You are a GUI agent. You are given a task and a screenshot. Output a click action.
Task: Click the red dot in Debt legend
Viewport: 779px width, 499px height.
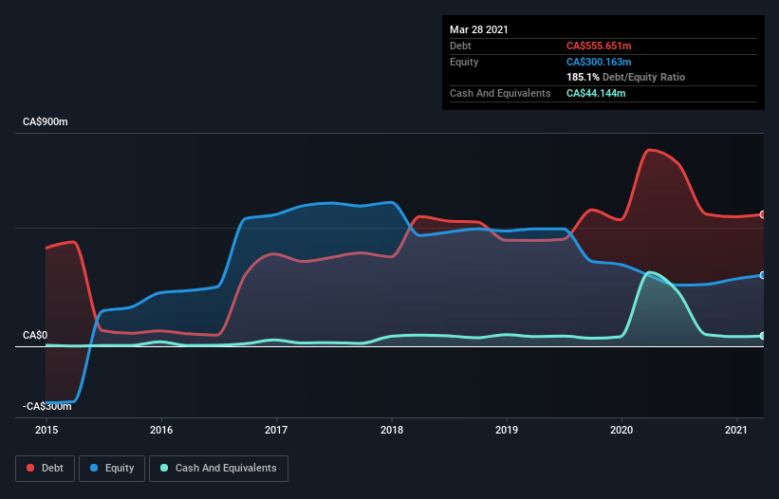coord(30,468)
